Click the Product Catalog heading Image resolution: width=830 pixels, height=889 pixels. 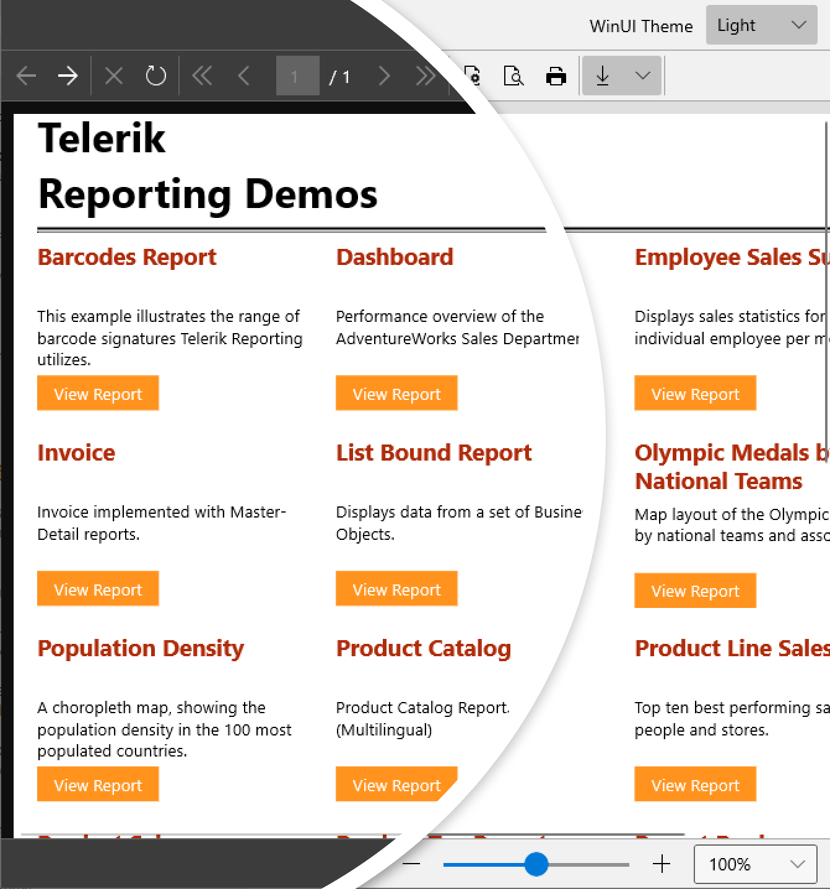click(x=424, y=649)
